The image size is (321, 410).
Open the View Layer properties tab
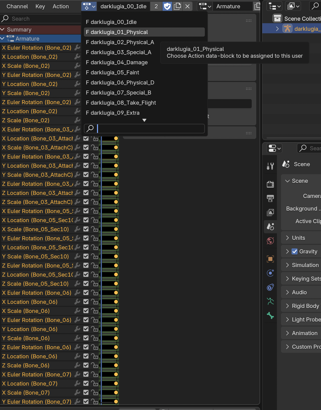coord(270,213)
